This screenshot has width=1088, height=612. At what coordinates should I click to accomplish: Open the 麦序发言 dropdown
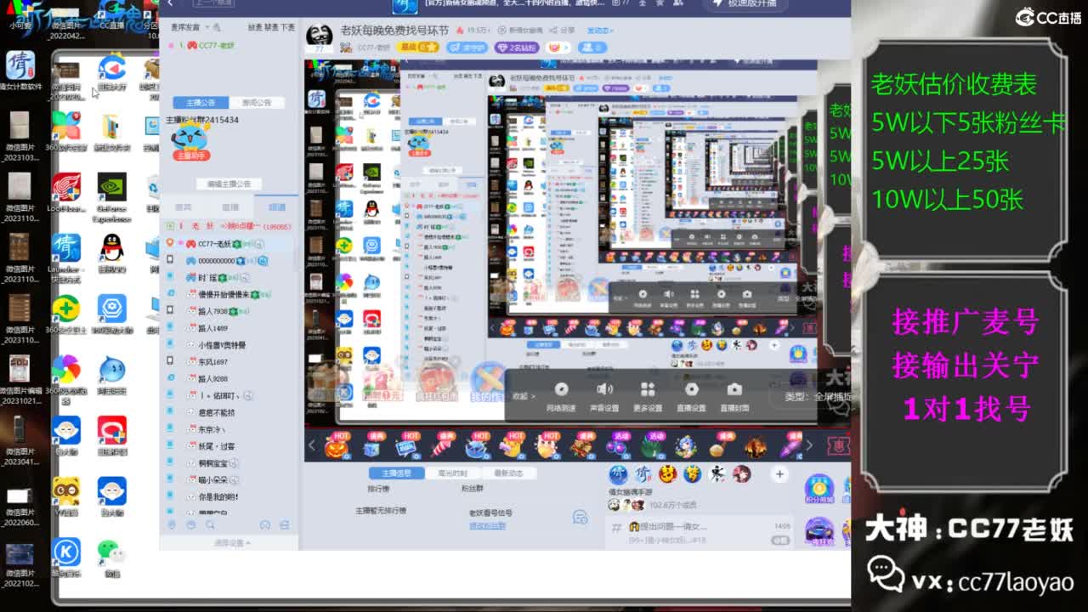[195, 27]
